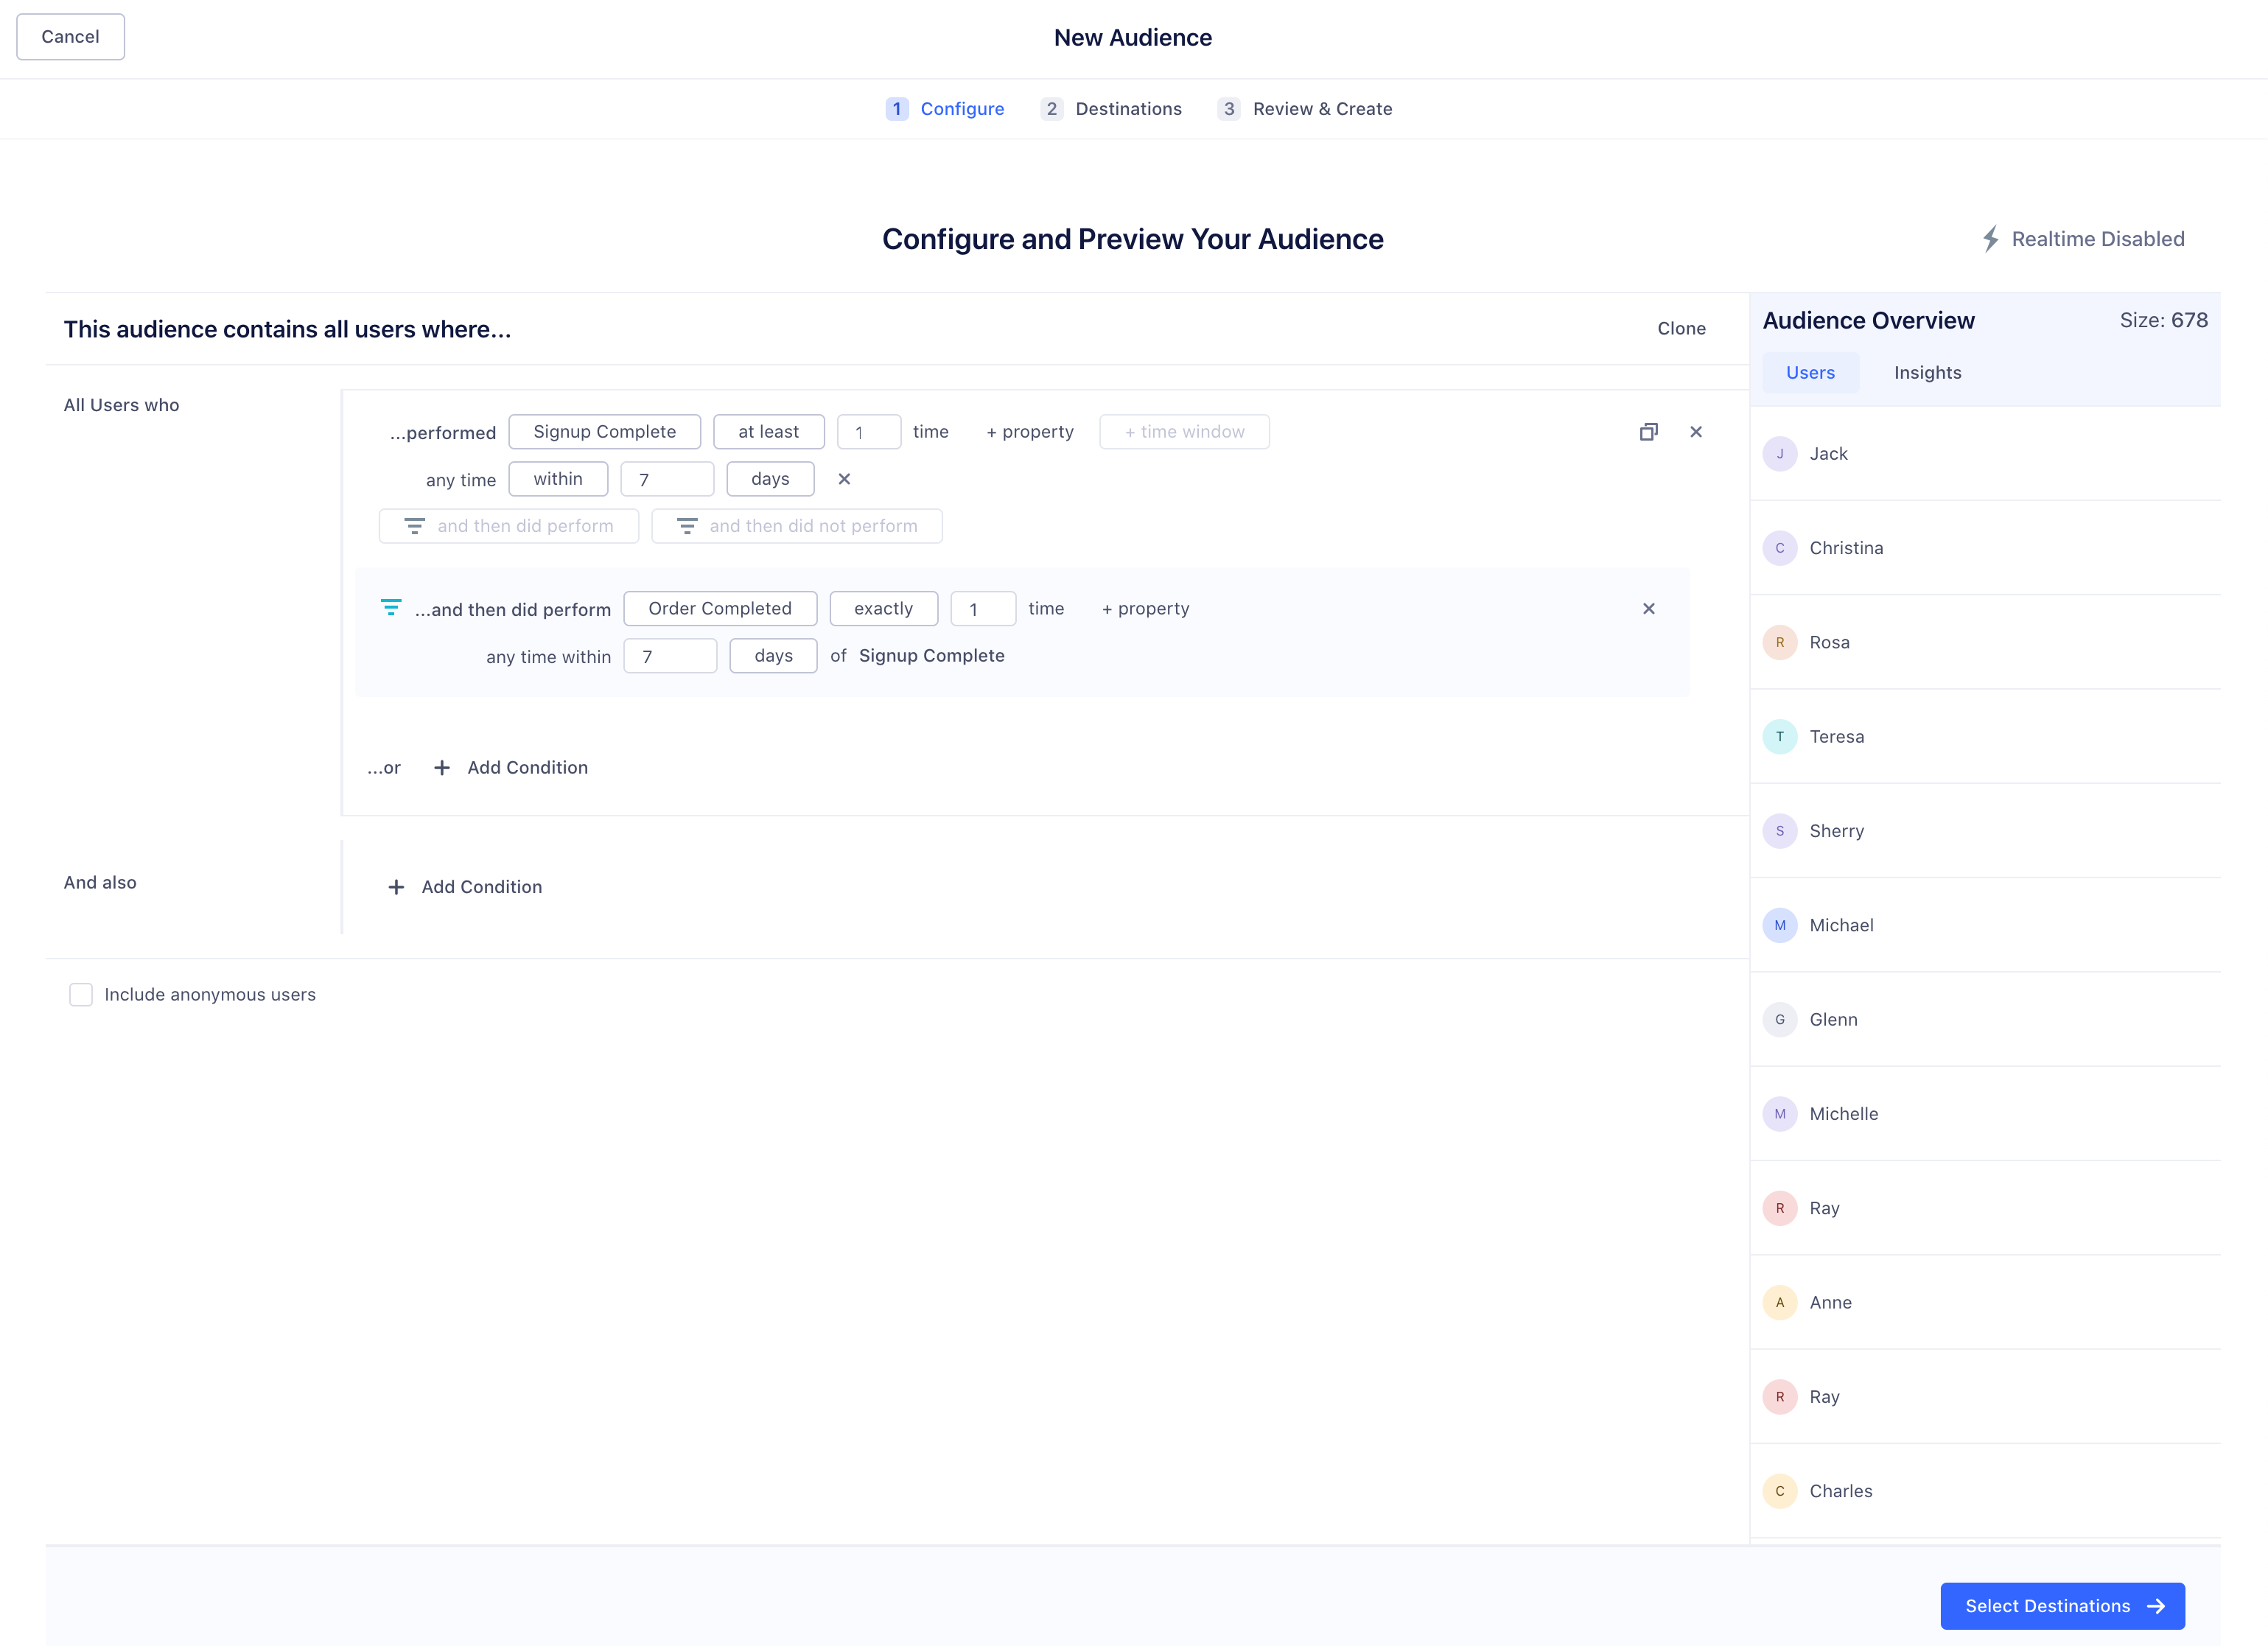Remove the within 7 days time window

click(844, 479)
